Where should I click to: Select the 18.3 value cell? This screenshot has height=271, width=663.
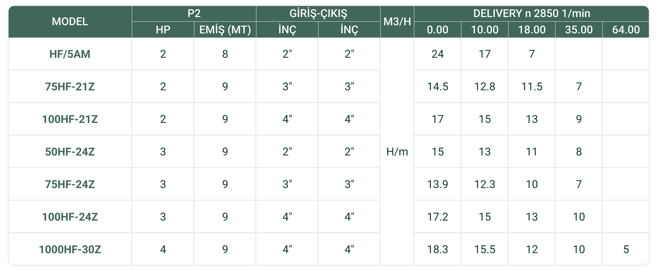click(x=438, y=249)
